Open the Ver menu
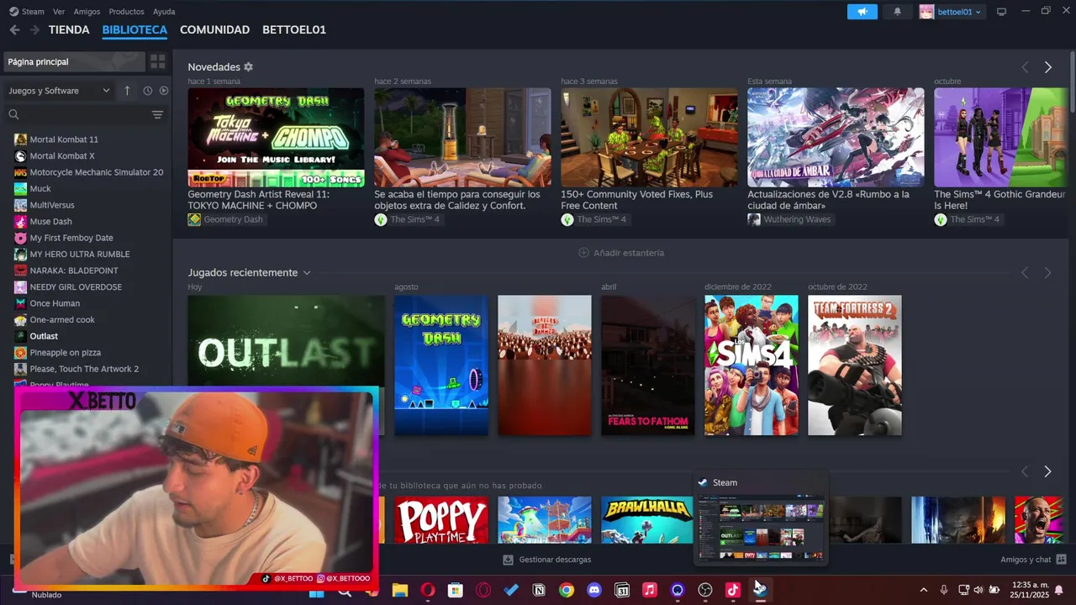 (x=59, y=12)
